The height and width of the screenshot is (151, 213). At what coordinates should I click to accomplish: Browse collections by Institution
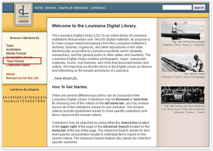coord(13,50)
